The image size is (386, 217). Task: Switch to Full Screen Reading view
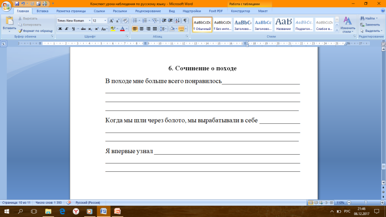tap(316, 203)
